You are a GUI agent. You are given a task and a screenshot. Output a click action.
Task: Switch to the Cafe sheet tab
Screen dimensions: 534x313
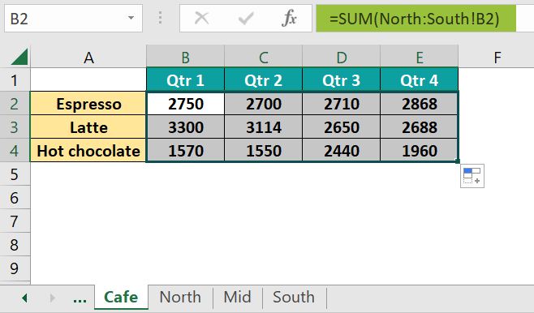pos(121,297)
